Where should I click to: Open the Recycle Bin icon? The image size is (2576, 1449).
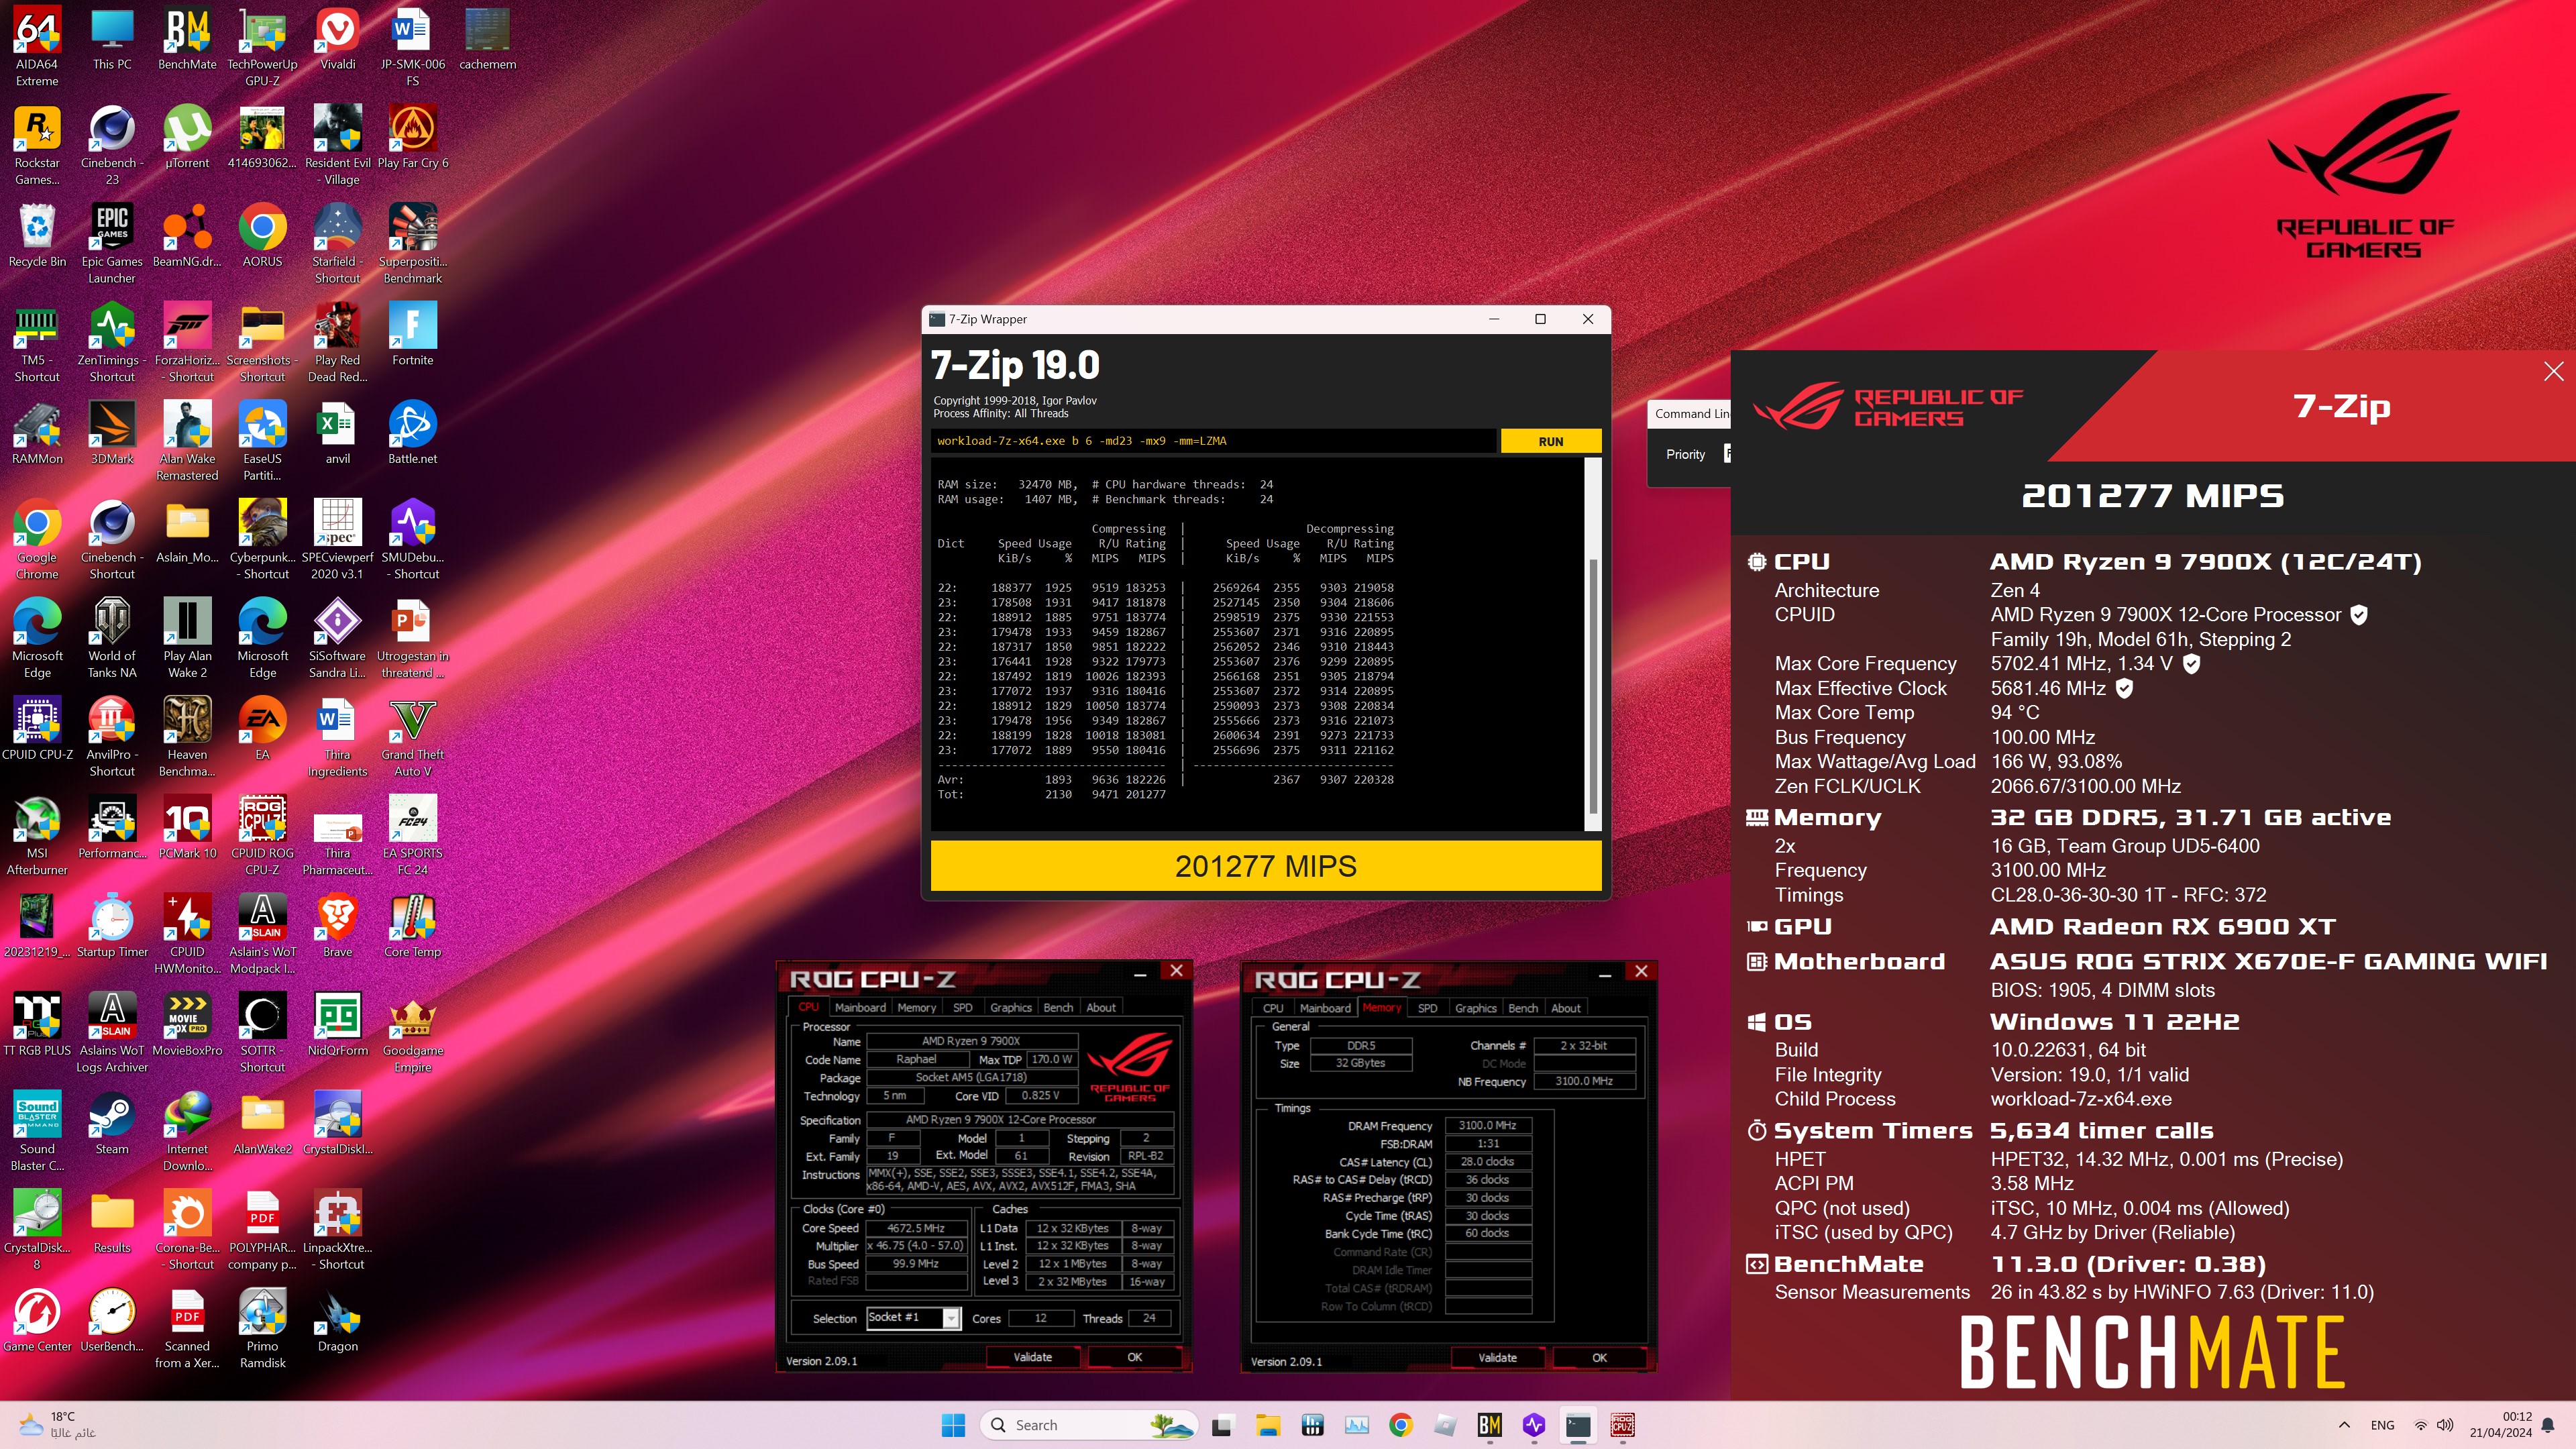37,236
